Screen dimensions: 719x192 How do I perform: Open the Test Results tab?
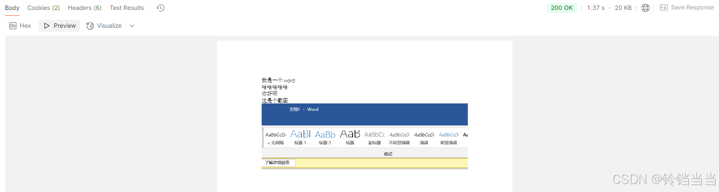coord(127,8)
